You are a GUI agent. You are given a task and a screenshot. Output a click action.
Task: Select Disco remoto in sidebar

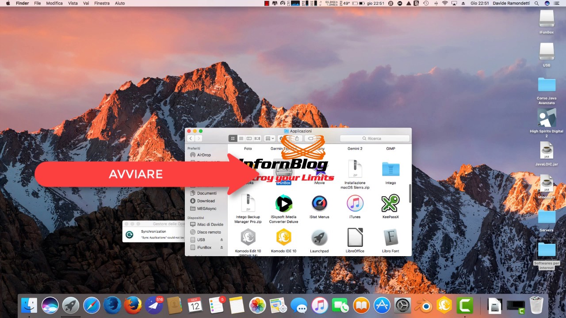coord(209,232)
